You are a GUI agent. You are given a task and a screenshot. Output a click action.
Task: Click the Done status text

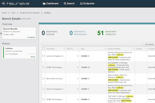pyautogui.click(x=33, y=57)
